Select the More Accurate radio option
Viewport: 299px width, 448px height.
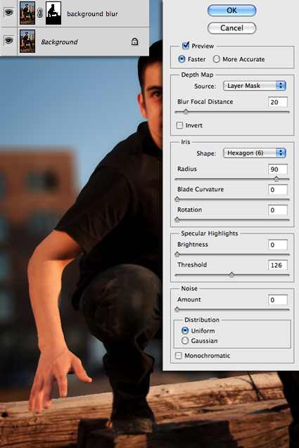[217, 59]
